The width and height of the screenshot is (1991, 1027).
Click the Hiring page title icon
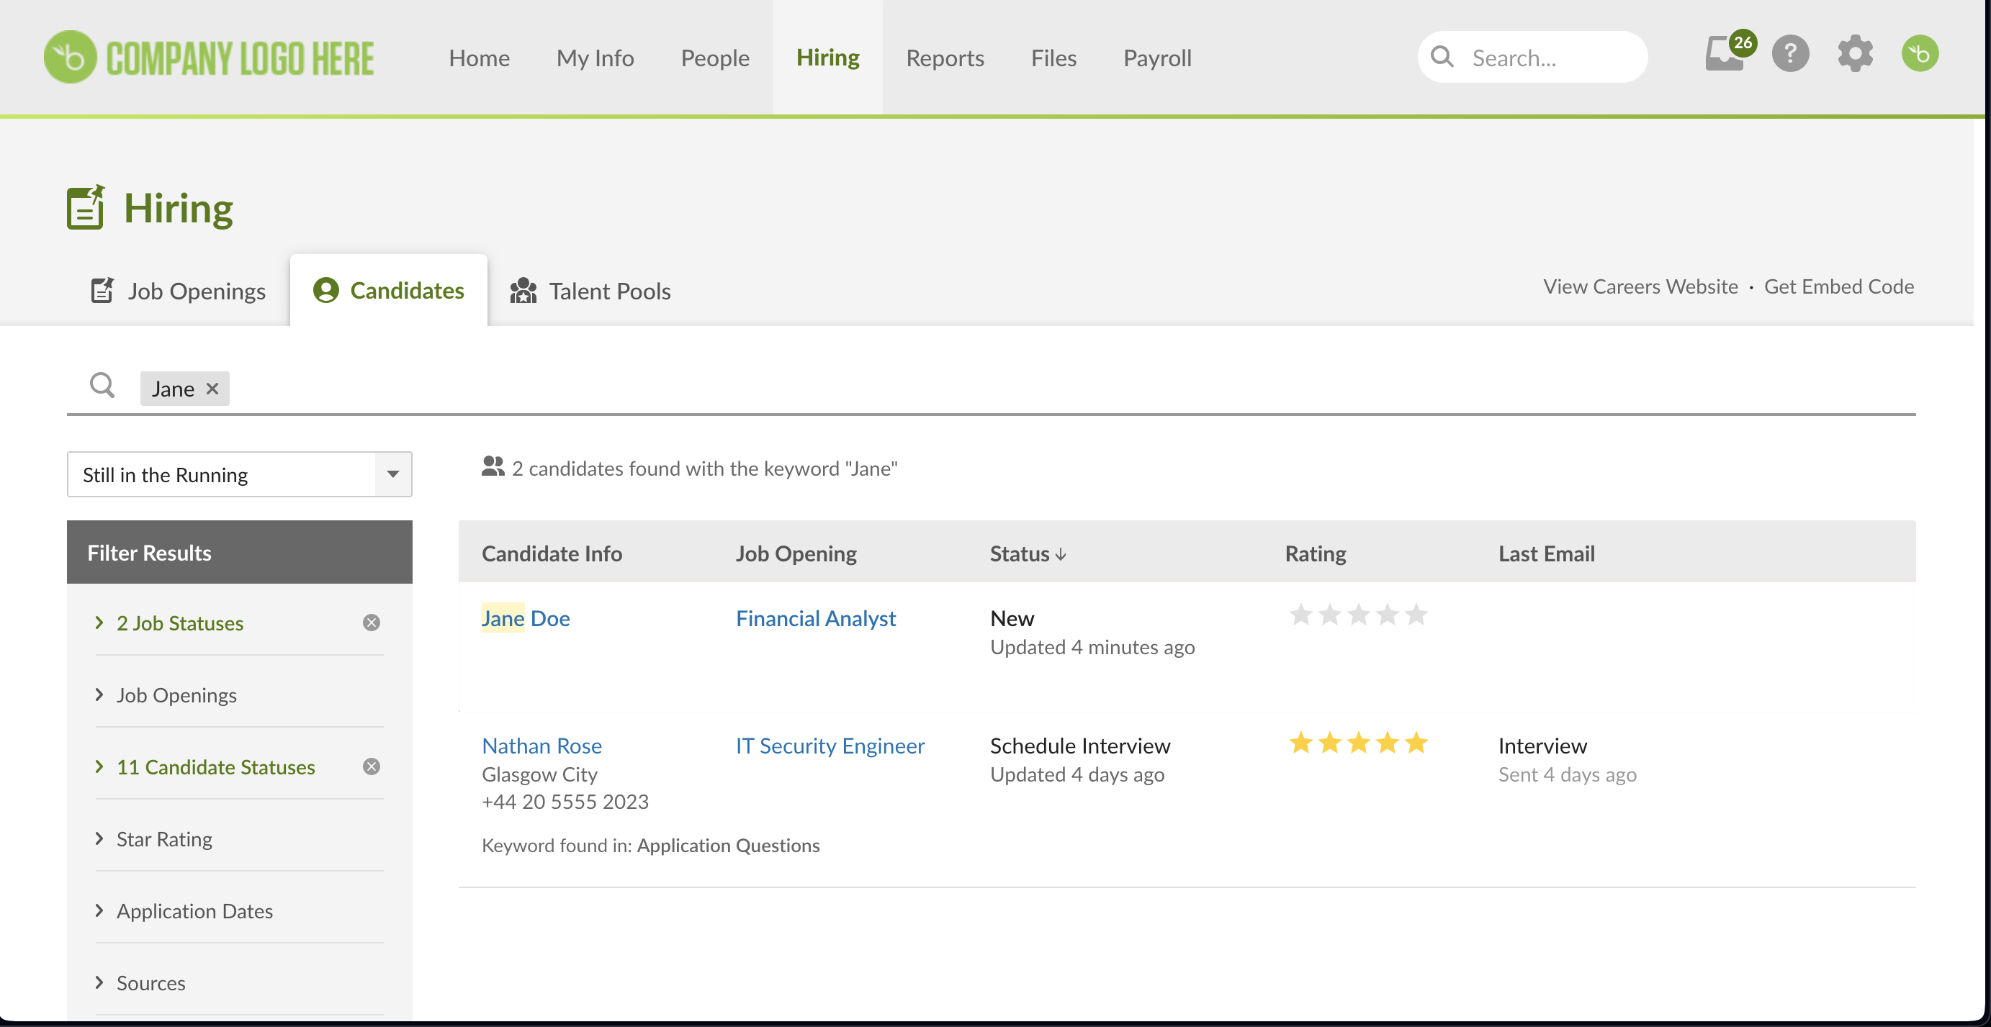click(86, 207)
